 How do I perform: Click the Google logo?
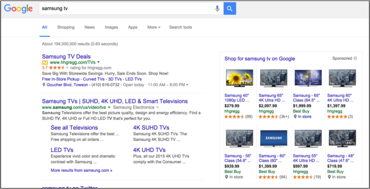coord(18,8)
